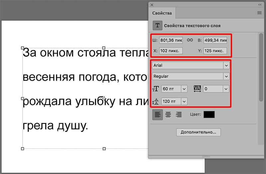This screenshot has height=174, width=266.
Task: Click the text layer type icon
Action: [157, 26]
